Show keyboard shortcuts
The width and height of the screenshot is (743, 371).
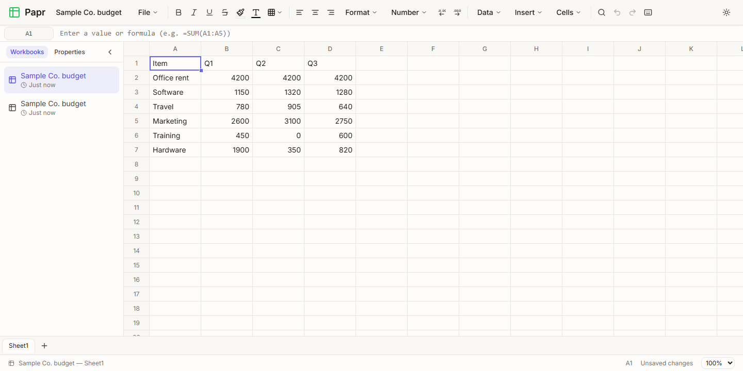point(648,12)
